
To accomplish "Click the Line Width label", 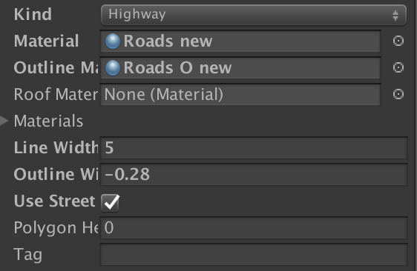I will (x=56, y=147).
